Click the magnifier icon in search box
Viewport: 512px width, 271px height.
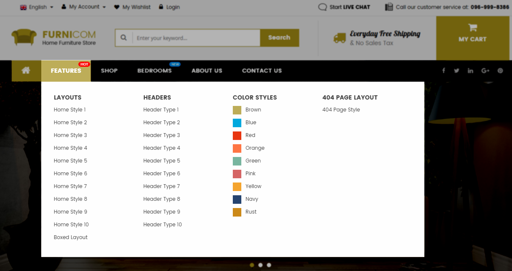coord(124,38)
